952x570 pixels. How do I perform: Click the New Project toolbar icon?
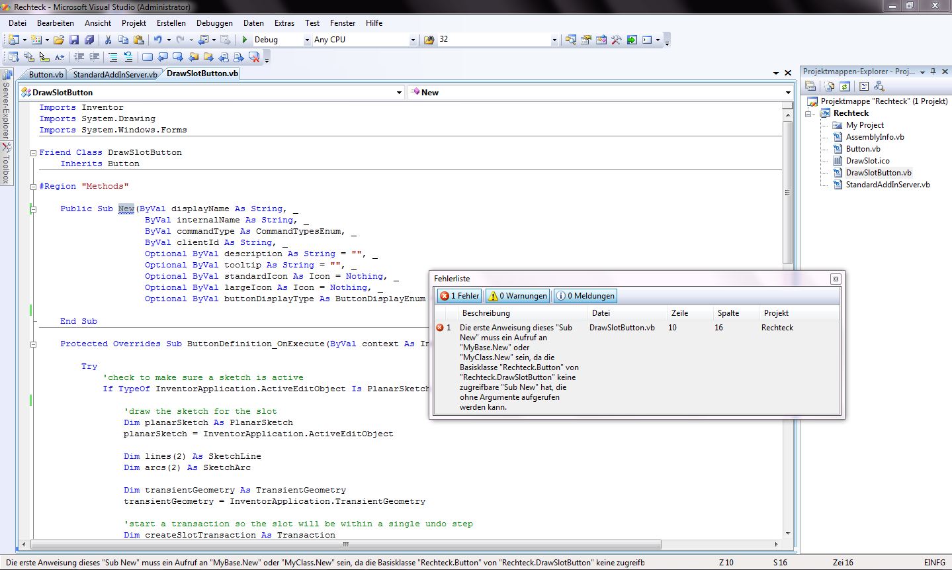point(14,40)
